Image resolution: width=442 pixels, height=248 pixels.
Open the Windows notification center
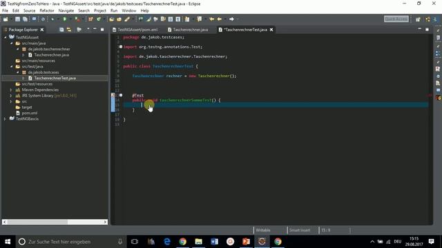[x=431, y=242]
